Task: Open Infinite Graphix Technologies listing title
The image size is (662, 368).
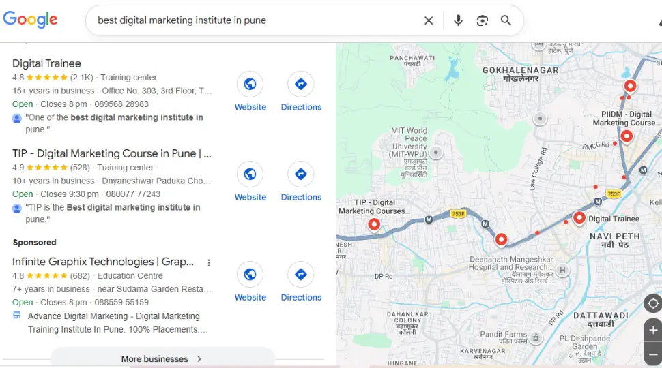Action: click(x=103, y=262)
